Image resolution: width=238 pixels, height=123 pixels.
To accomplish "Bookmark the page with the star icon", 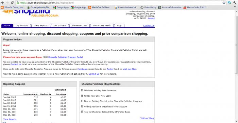I will click(x=224, y=3).
